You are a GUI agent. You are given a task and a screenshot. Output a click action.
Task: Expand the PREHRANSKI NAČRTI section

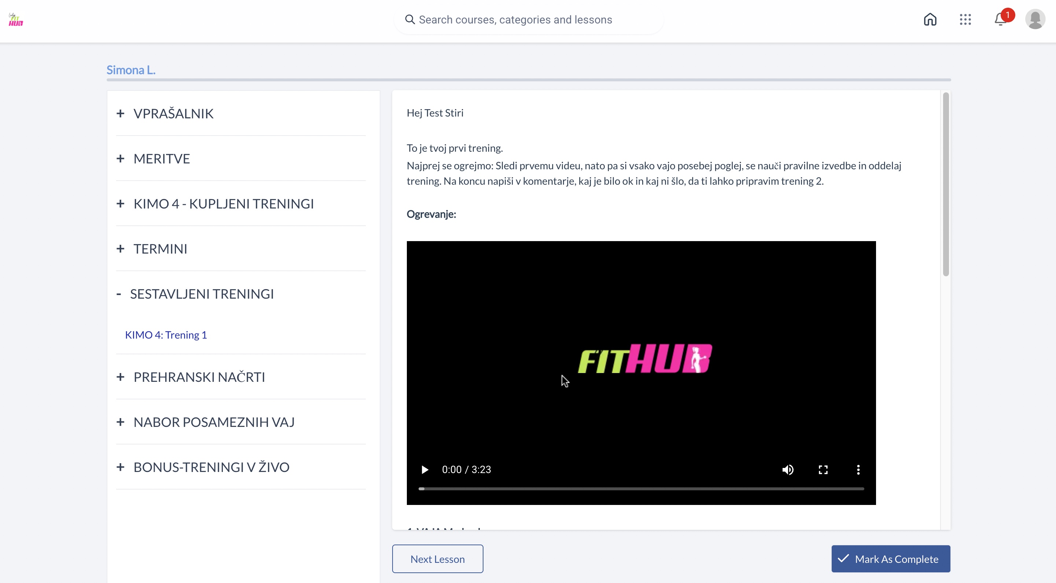(241, 377)
